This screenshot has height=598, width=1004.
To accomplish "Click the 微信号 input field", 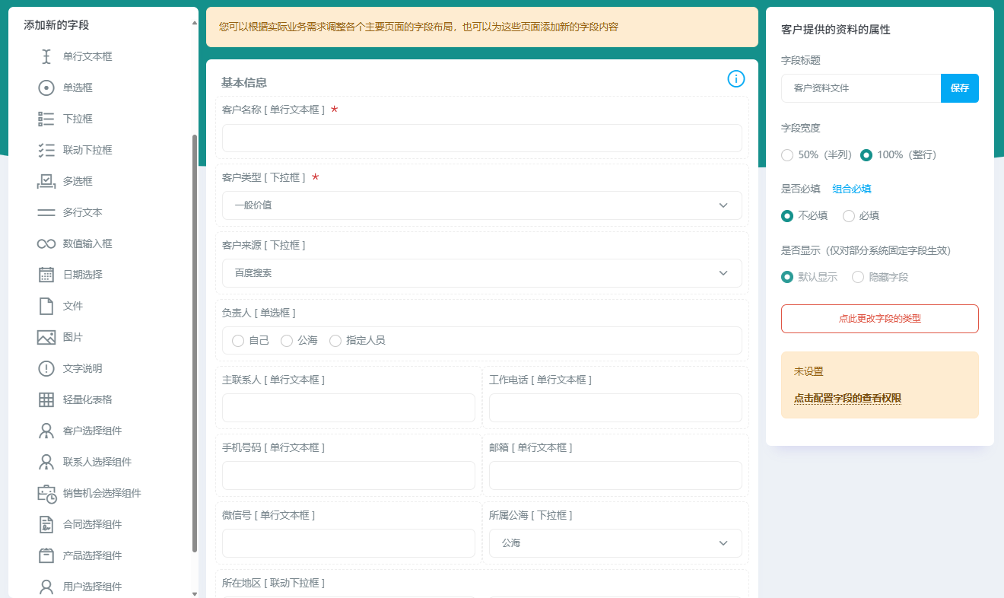I will coord(348,543).
